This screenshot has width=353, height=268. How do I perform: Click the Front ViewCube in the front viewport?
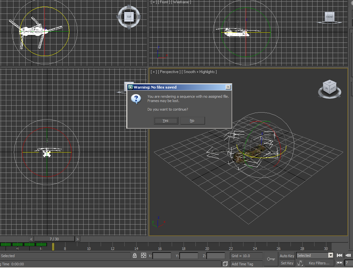[329, 17]
